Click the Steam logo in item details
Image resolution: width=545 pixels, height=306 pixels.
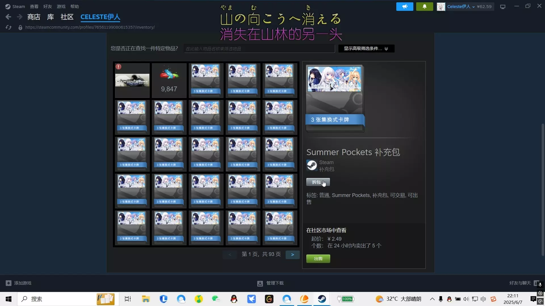[x=312, y=165]
